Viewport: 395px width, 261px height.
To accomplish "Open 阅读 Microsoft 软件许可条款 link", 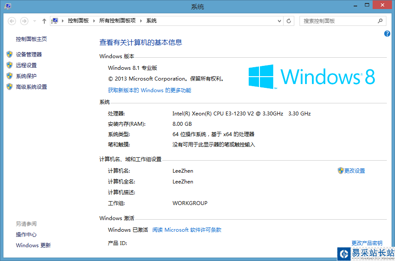I will tap(187, 230).
